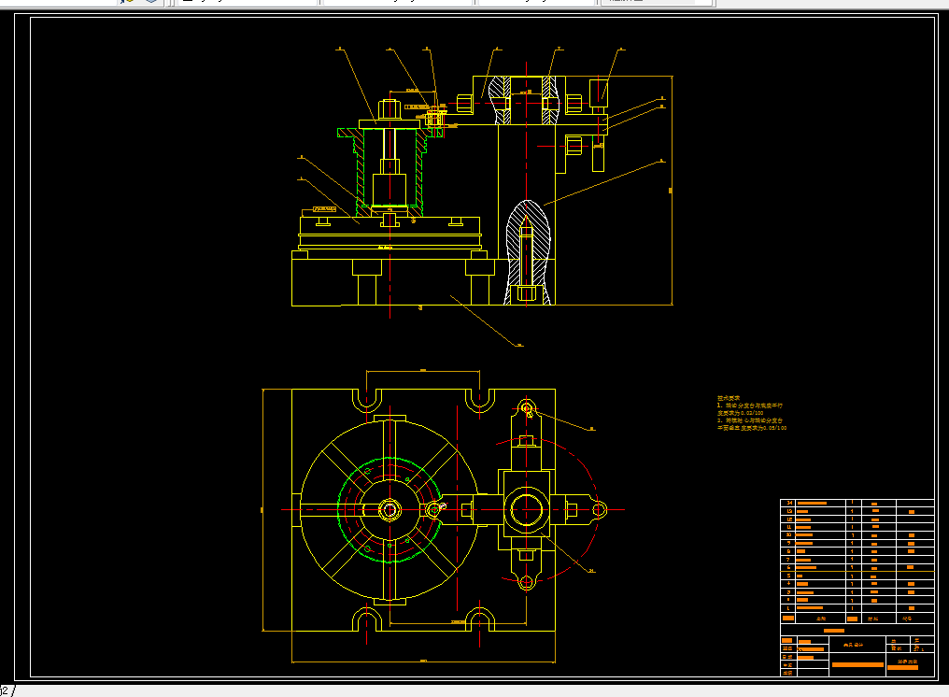Select the green workpiece circle in plan view
Image resolution: width=949 pixels, height=697 pixels.
390,510
